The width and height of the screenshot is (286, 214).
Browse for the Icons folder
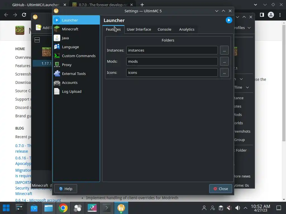[x=224, y=72]
